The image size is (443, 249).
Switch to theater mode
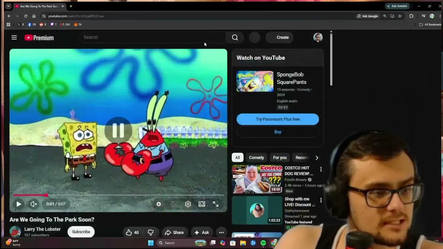click(x=202, y=204)
